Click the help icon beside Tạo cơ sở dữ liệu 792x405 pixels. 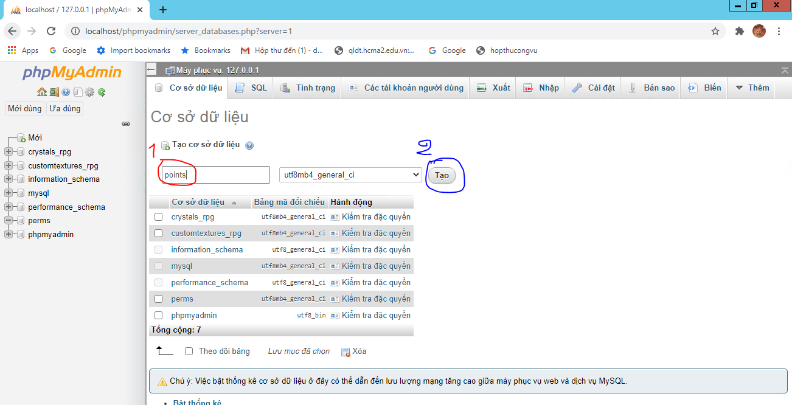click(249, 145)
